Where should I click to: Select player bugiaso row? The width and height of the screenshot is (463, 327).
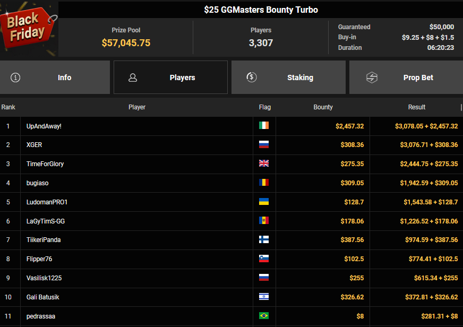37,183
